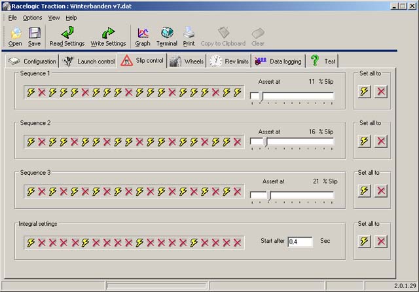Image resolution: width=419 pixels, height=292 pixels.
Task: Click the Integral settings group label
Action: (x=38, y=224)
